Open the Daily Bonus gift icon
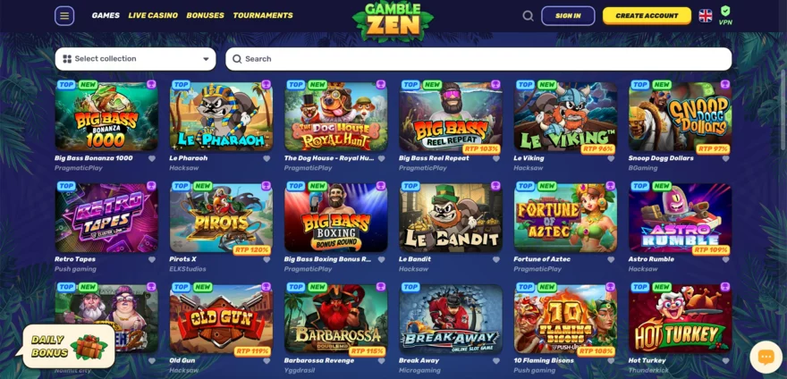This screenshot has width=787, height=379. click(x=89, y=346)
